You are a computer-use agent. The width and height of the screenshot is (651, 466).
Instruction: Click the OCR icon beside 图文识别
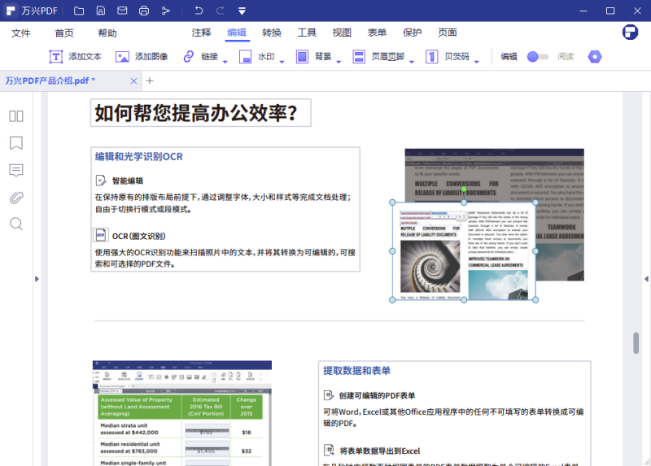tap(100, 235)
